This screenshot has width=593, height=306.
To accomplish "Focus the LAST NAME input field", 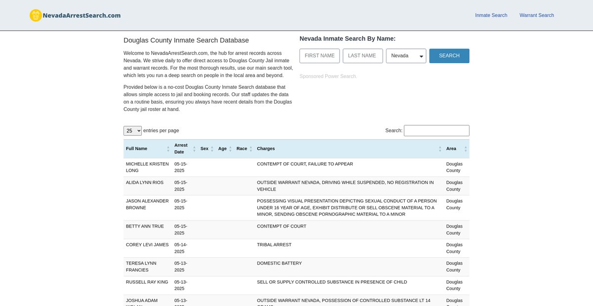I will [362, 56].
